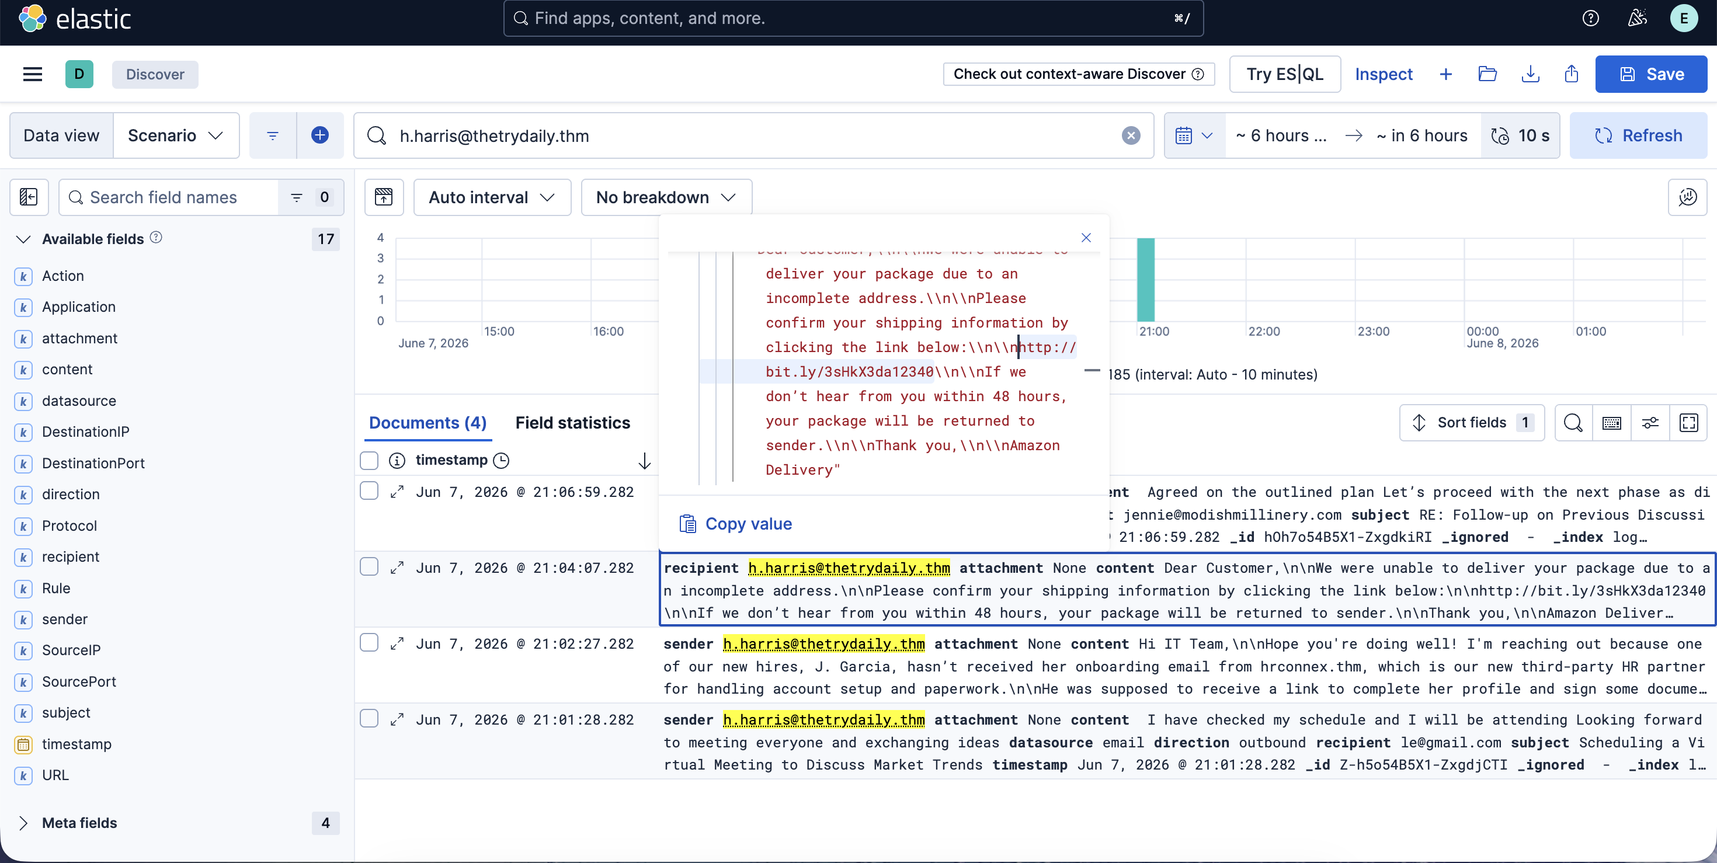Close the content value popover
This screenshot has width=1717, height=863.
point(1086,238)
